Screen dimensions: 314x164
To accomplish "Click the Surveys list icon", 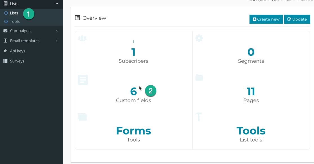I will [x=5, y=61].
